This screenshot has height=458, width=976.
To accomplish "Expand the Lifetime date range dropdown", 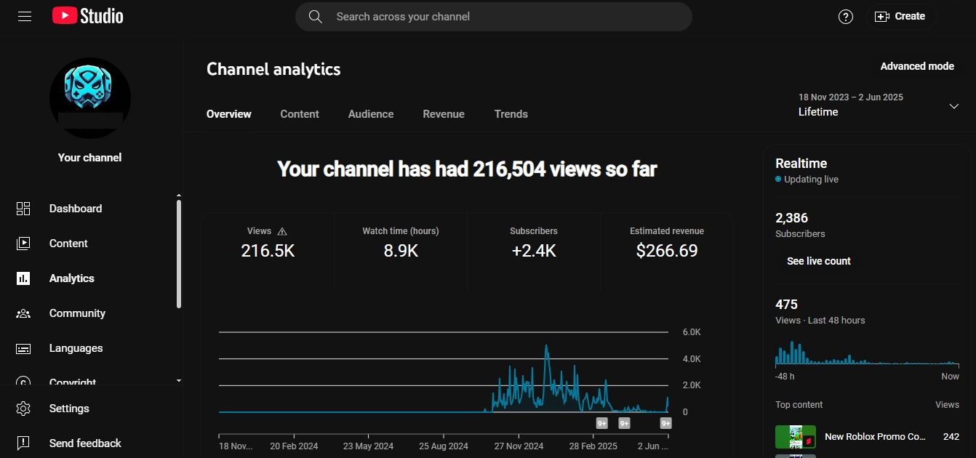I will pos(953,106).
